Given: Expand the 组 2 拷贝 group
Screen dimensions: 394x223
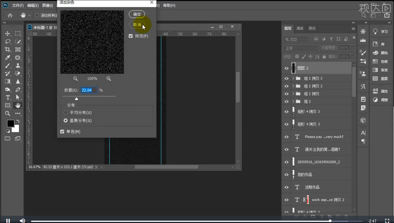Looking at the screenshot, I should [293, 94].
